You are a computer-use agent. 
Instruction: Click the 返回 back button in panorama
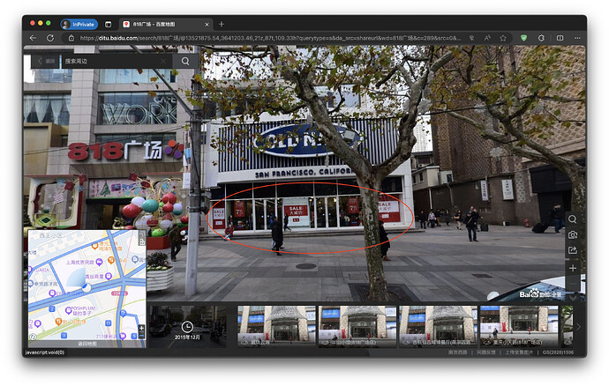46,61
